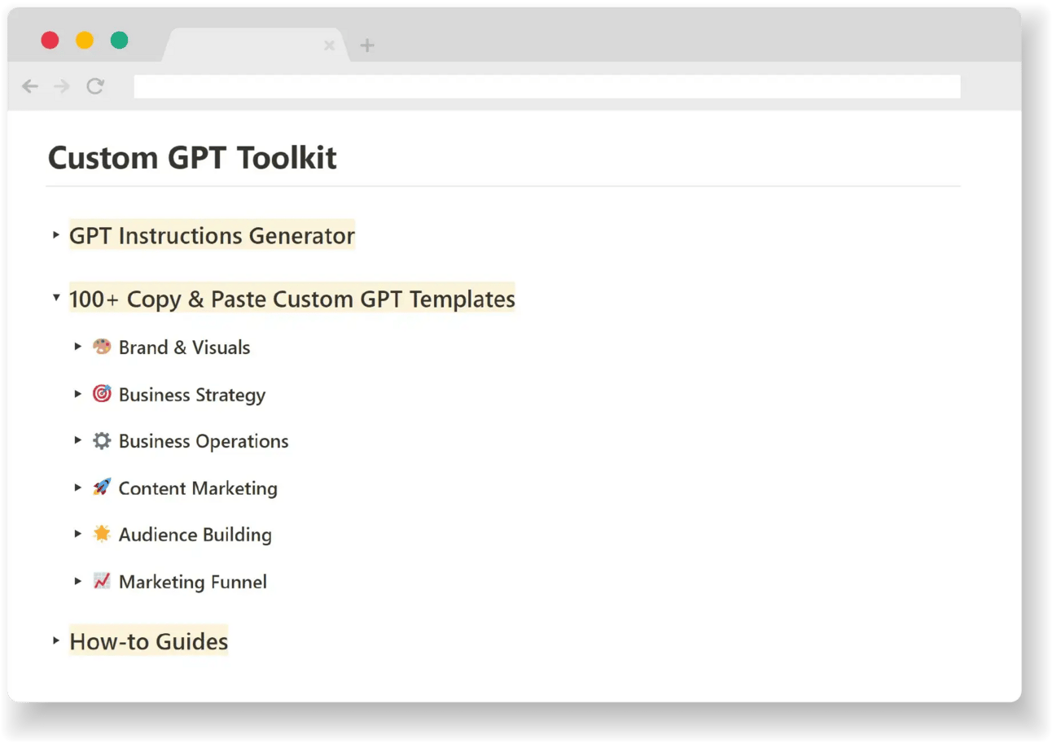This screenshot has width=1052, height=743.
Task: Click the palette emoji beside Brand & Visuals
Action: [x=102, y=347]
